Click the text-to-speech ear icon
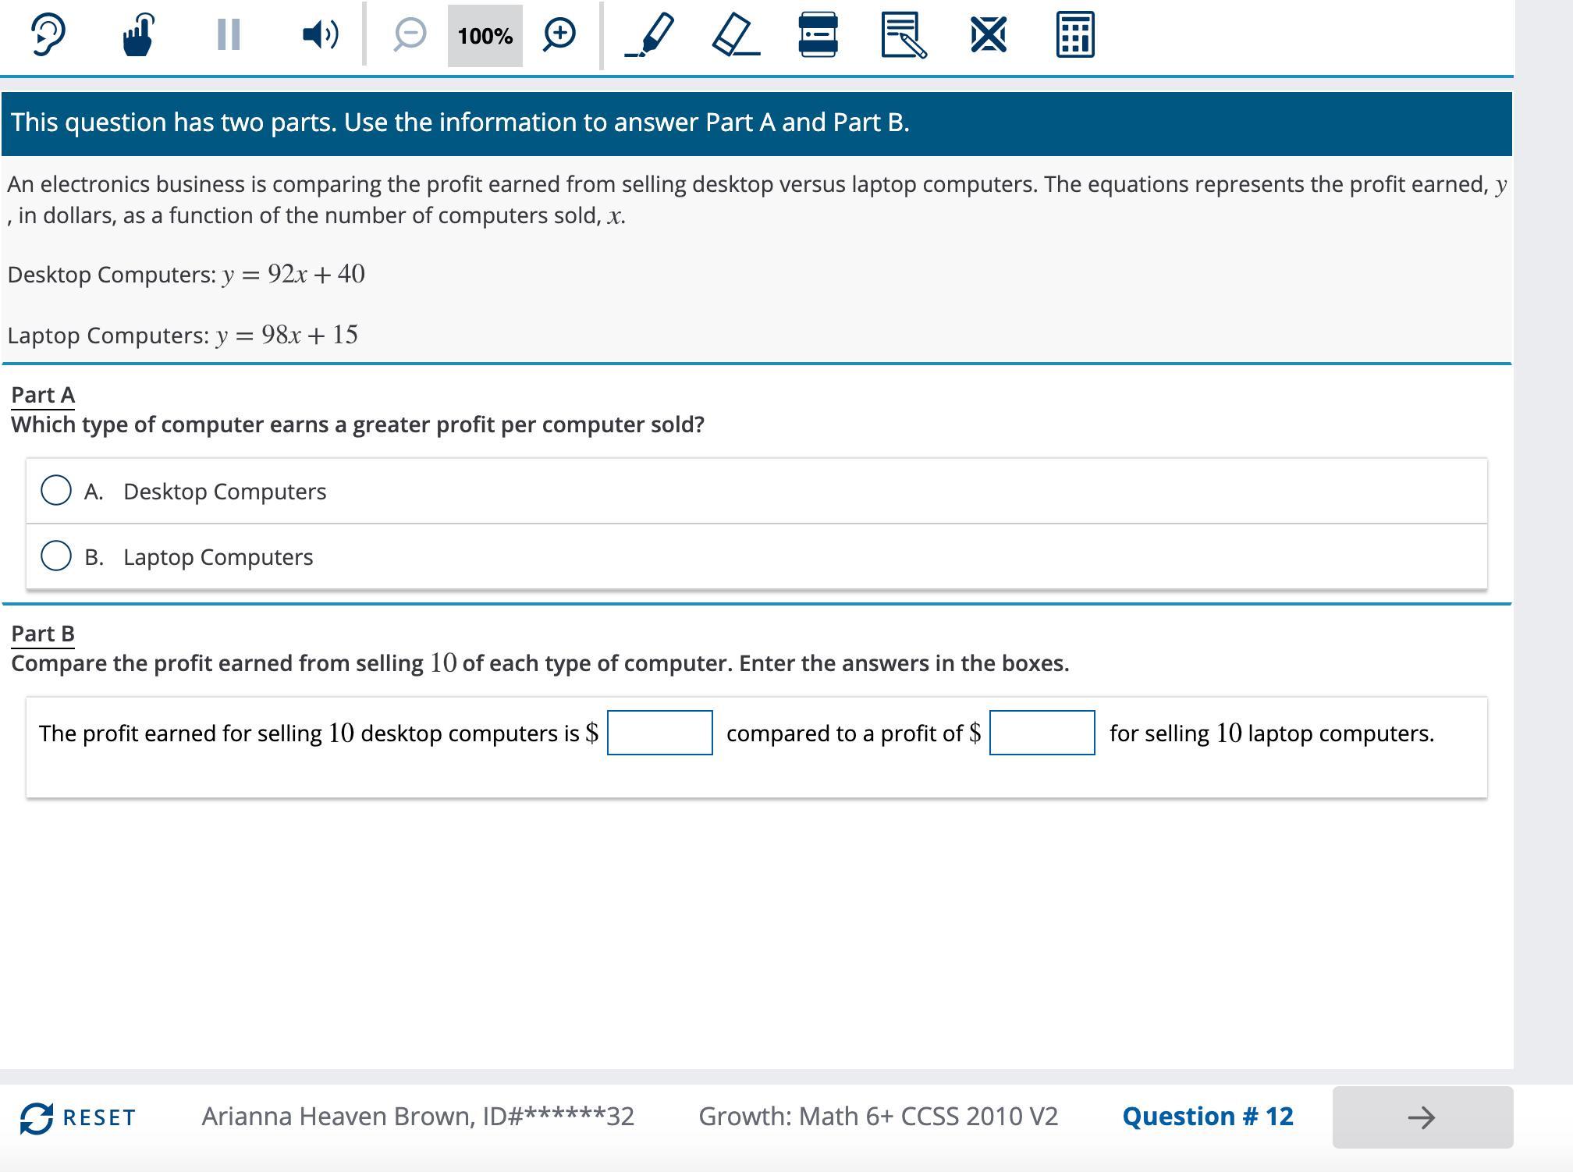The image size is (1573, 1172). pos(47,35)
